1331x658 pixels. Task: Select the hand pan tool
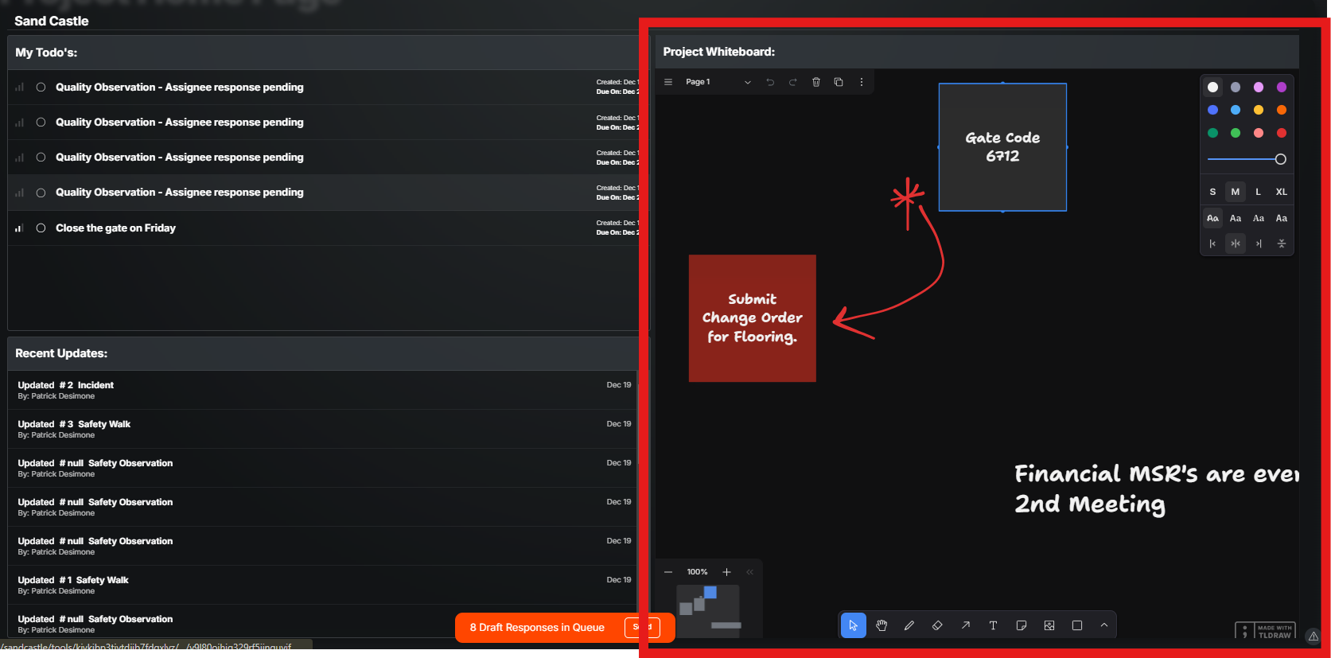point(881,625)
